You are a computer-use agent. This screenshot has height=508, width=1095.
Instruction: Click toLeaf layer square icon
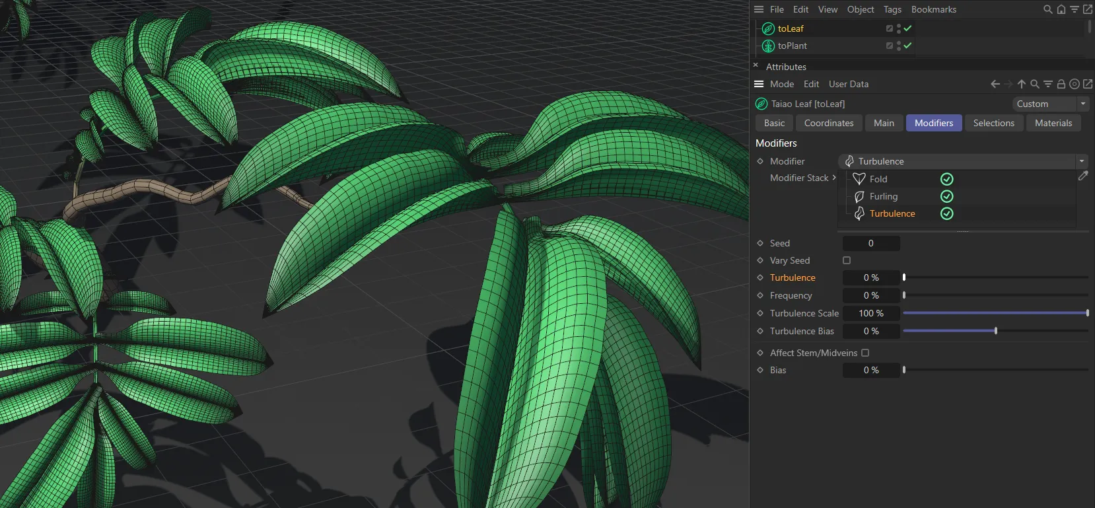tap(890, 28)
